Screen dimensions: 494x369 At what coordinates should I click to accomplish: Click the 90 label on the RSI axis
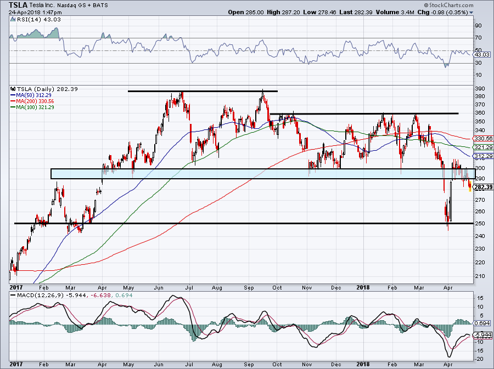click(x=479, y=25)
